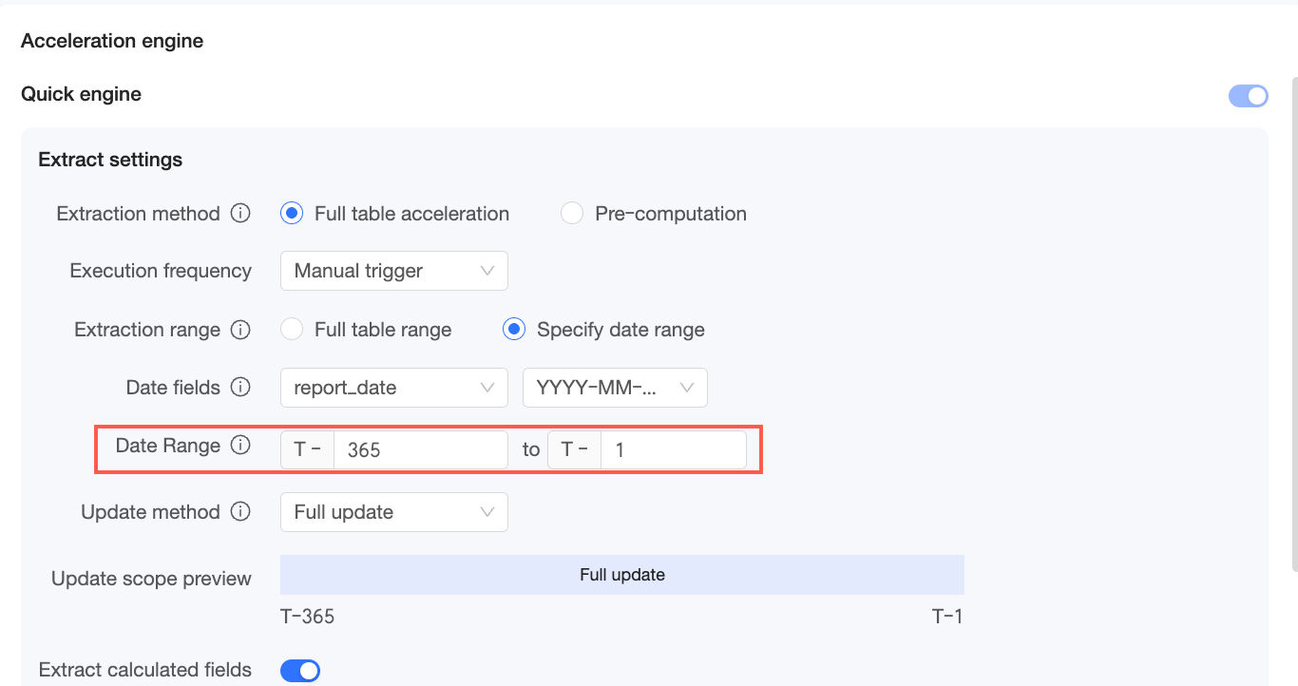
Task: Disable Extract calculated fields switch
Action: [x=300, y=671]
